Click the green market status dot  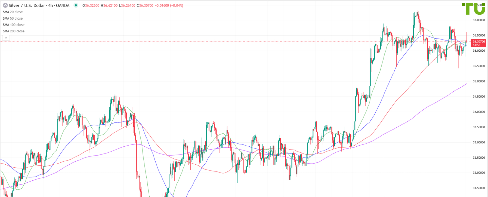[x=76, y=5]
